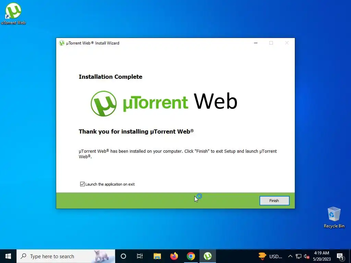The image size is (351, 263).
Task: Open the Recycle Bin desktop icon
Action: coord(334,217)
